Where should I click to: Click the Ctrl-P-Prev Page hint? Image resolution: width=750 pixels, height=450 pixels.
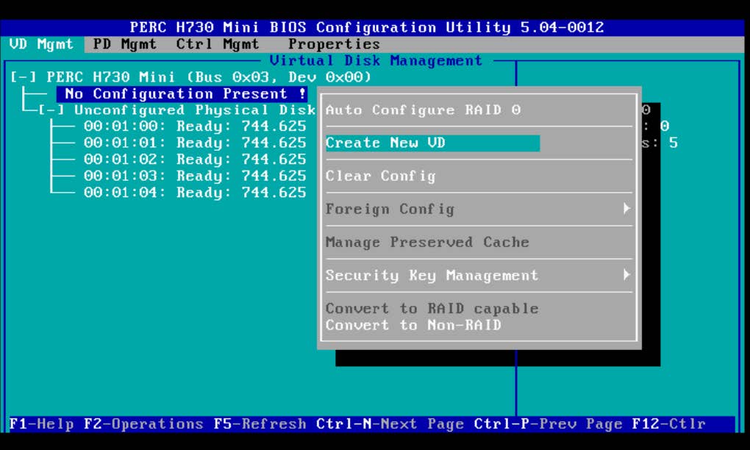pyautogui.click(x=548, y=424)
